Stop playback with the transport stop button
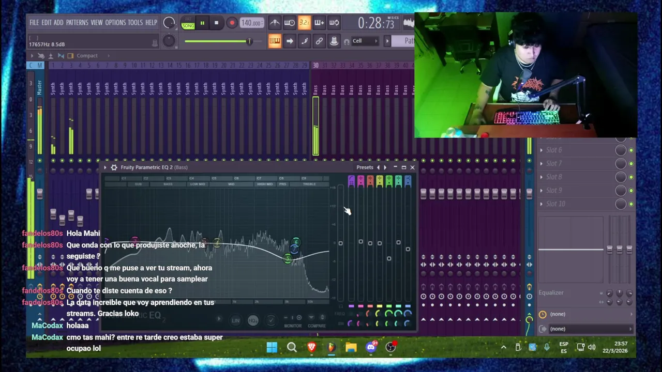 216,23
